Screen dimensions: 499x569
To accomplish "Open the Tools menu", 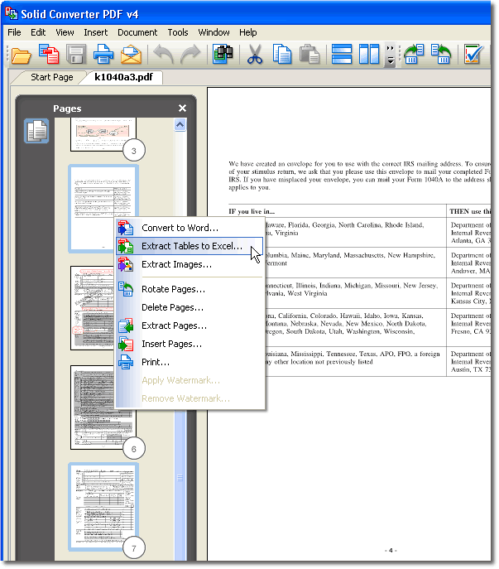I will pos(178,32).
